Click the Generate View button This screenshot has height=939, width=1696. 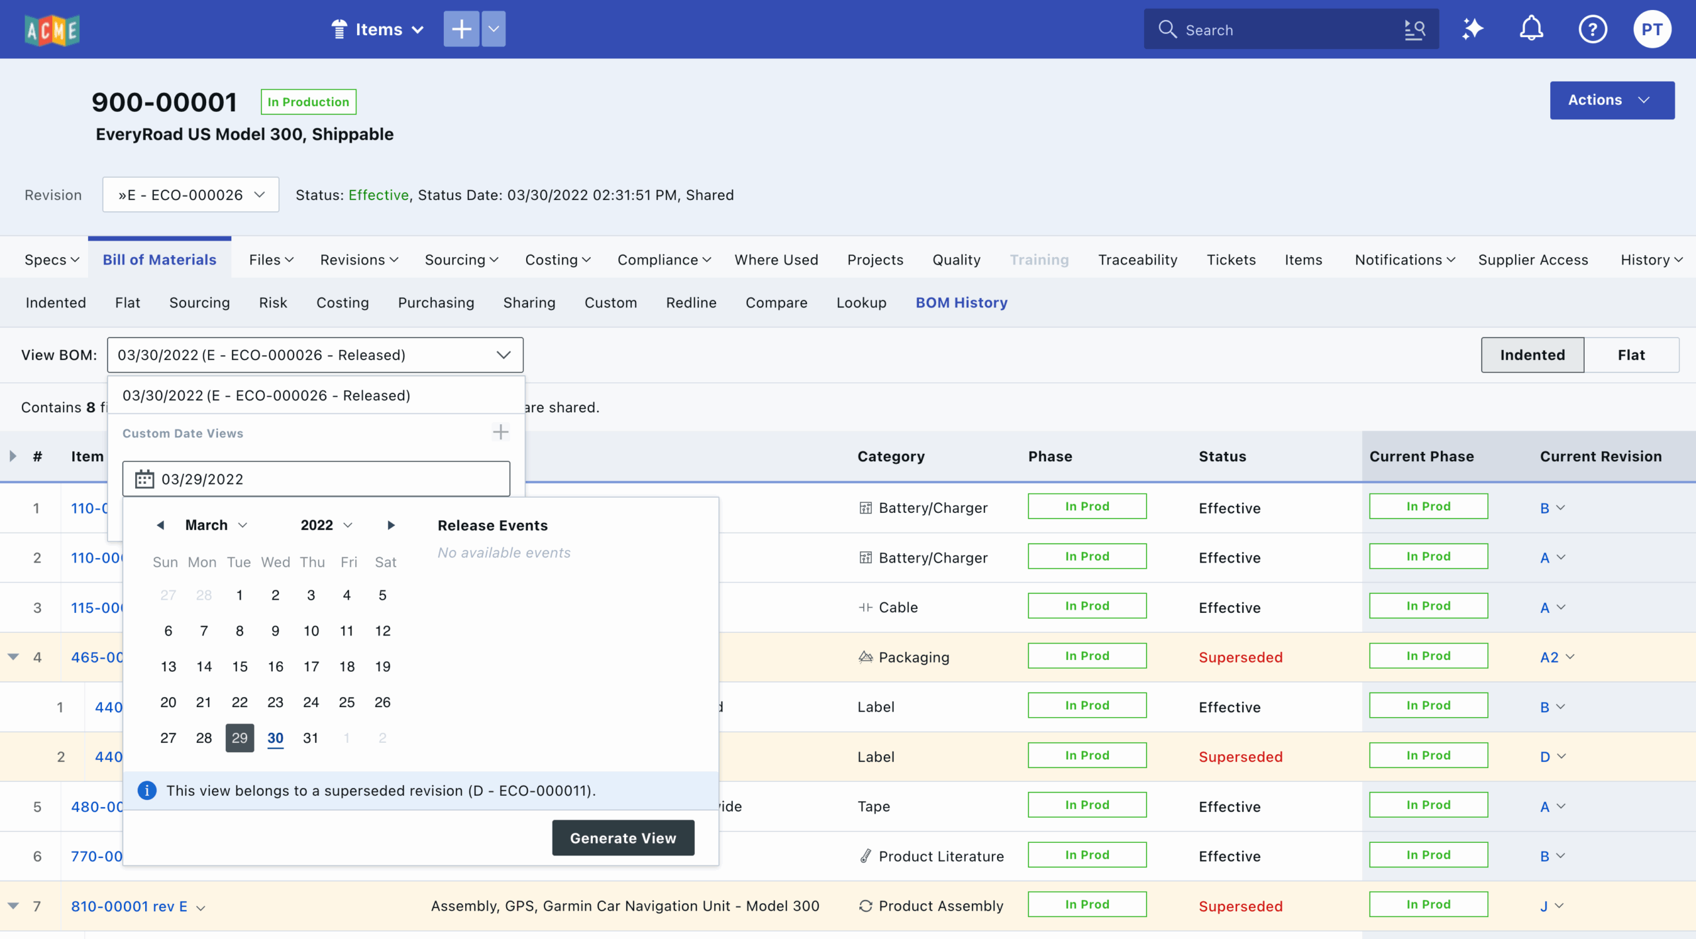(x=623, y=838)
